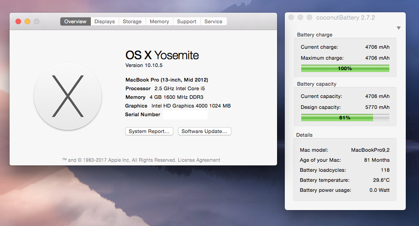The height and width of the screenshot is (226, 419).
Task: Click the System Report... button
Action: [x=149, y=131]
